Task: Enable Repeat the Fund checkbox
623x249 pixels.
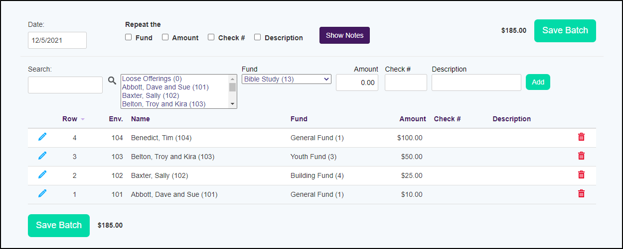Action: click(x=129, y=37)
